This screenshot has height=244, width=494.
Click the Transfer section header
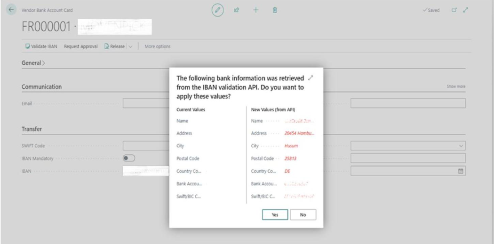tap(32, 129)
